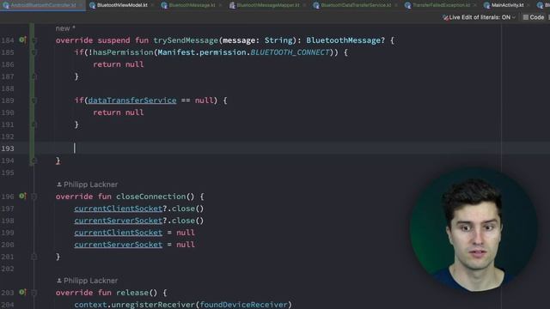This screenshot has height=309, width=550.
Task: Click foundDeviceReceiver argument on line 204
Action: 243,305
